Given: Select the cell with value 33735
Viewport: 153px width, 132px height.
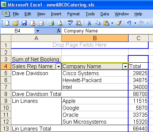Looking at the screenshot, I should point(138,114).
